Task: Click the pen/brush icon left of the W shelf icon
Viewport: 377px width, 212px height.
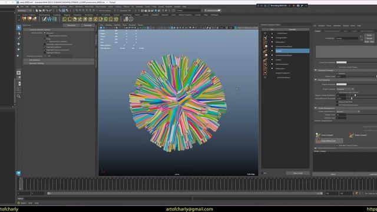Action: pyautogui.click(x=45, y=19)
